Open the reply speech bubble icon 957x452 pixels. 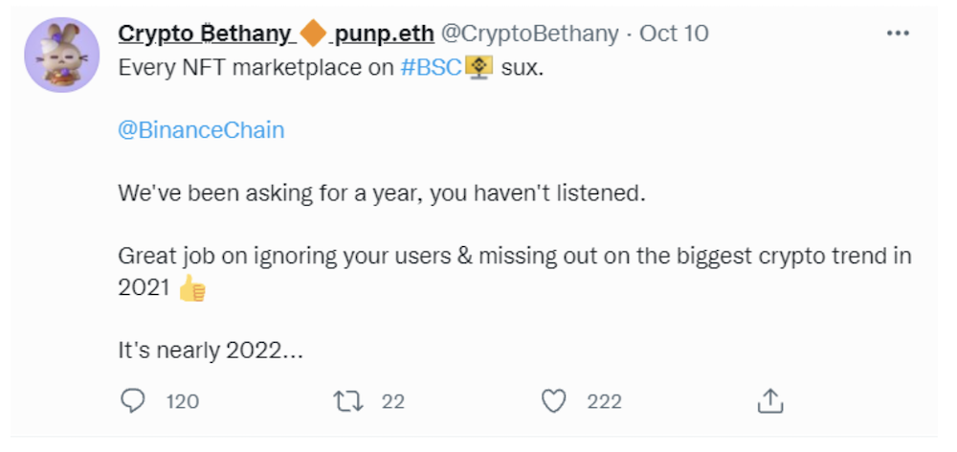132,401
